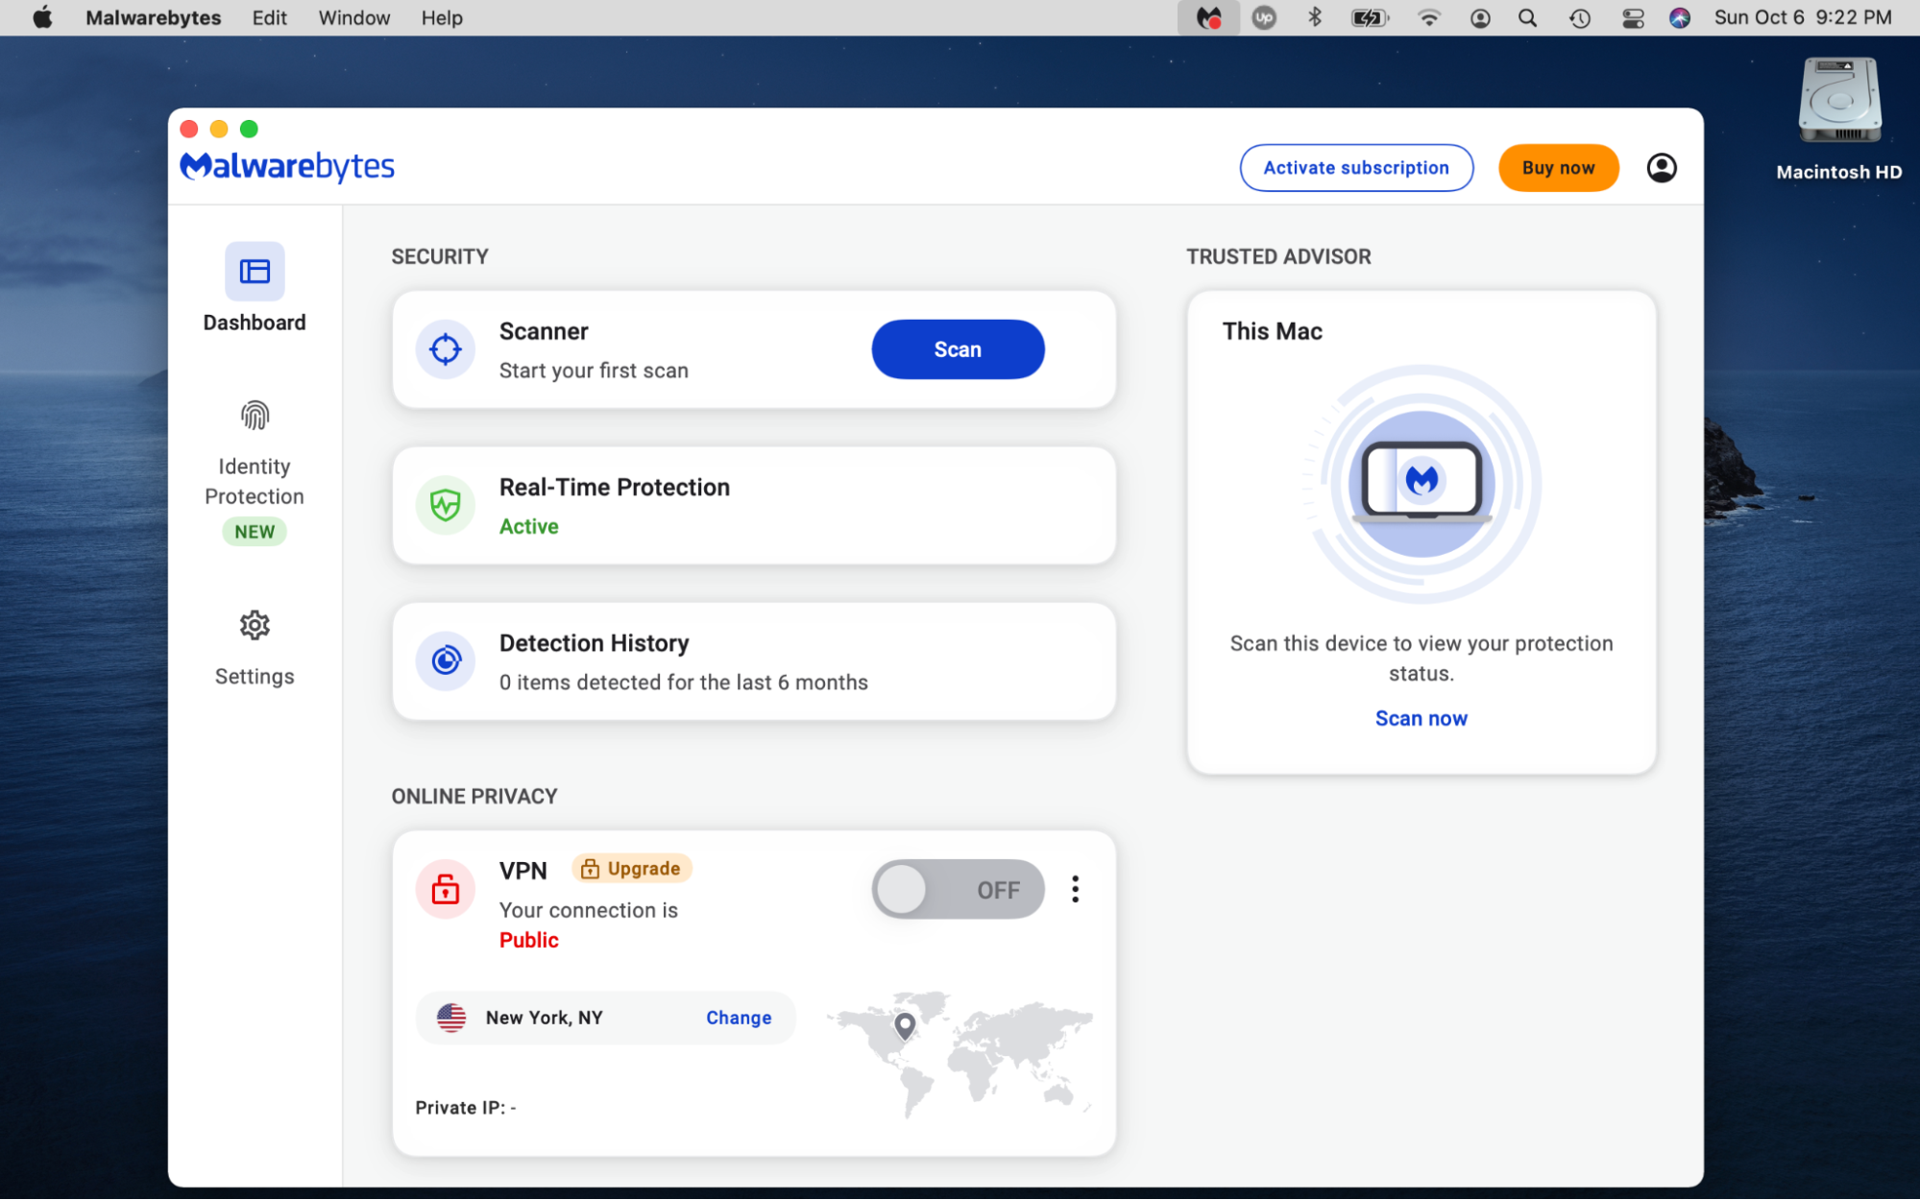Click the Real-Time Protection shield icon
Viewport: 1920px width, 1200px height.
[x=446, y=505]
